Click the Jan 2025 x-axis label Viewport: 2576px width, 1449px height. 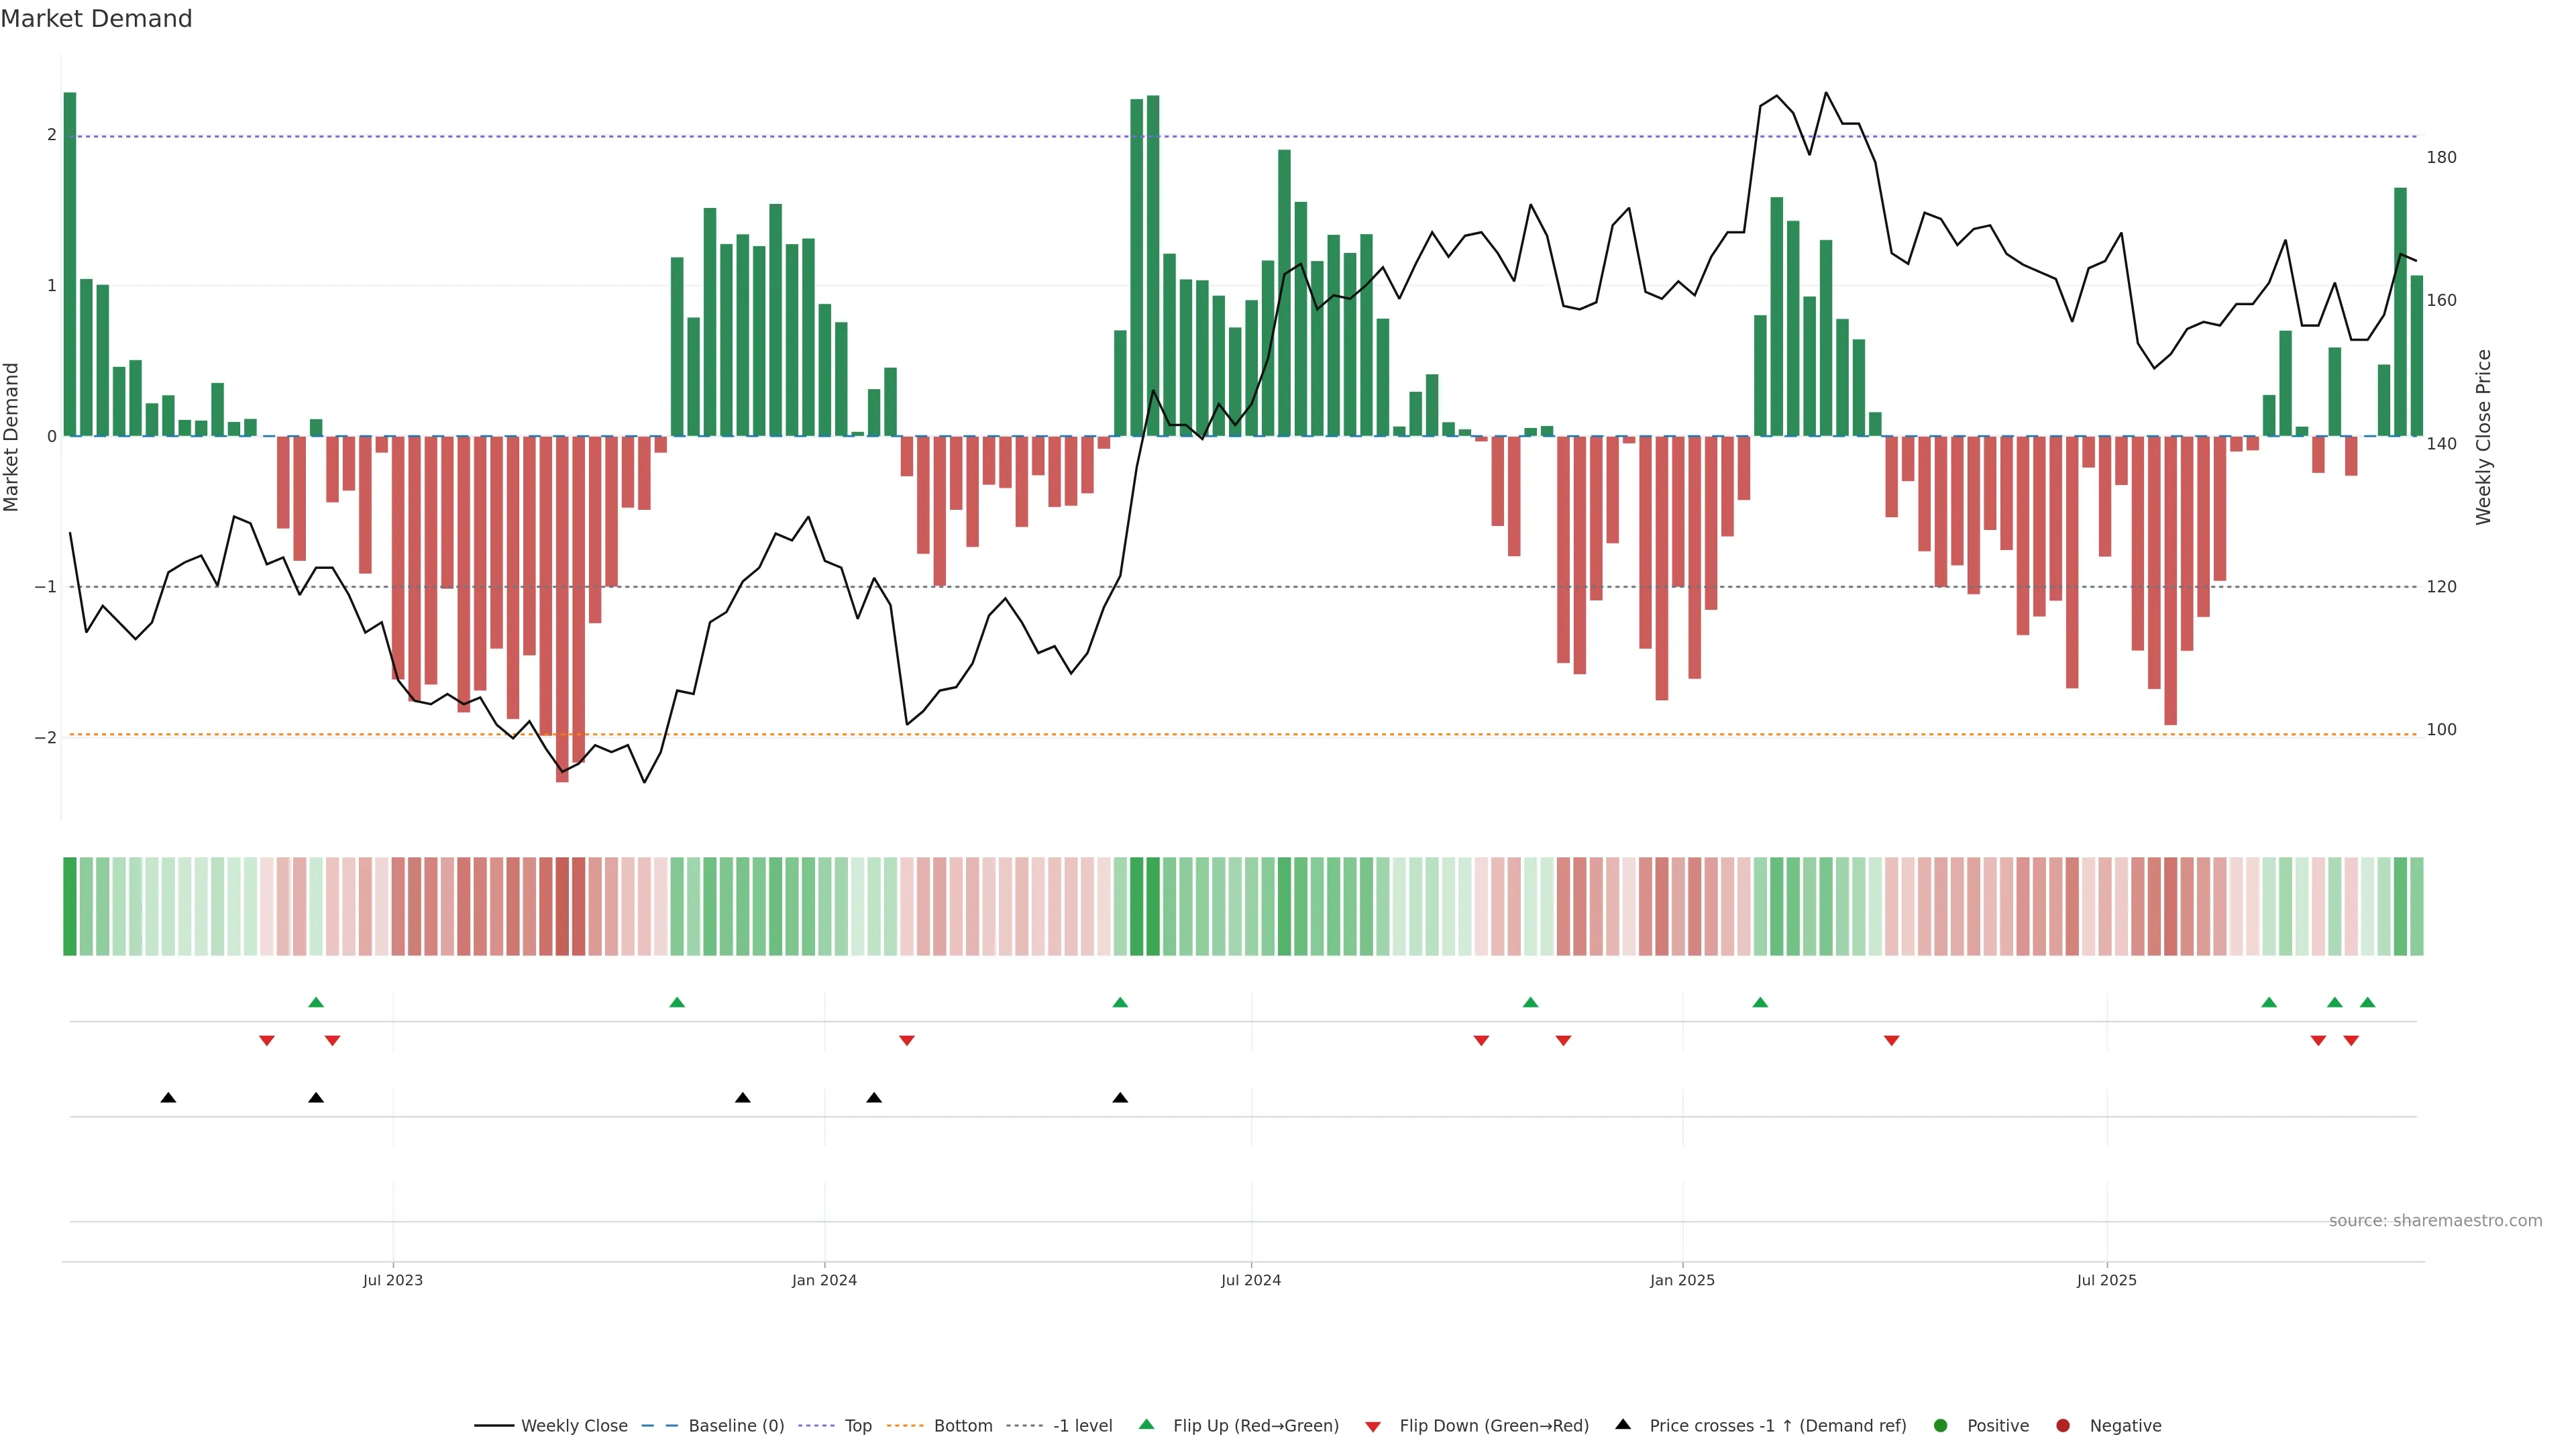(1682, 1280)
